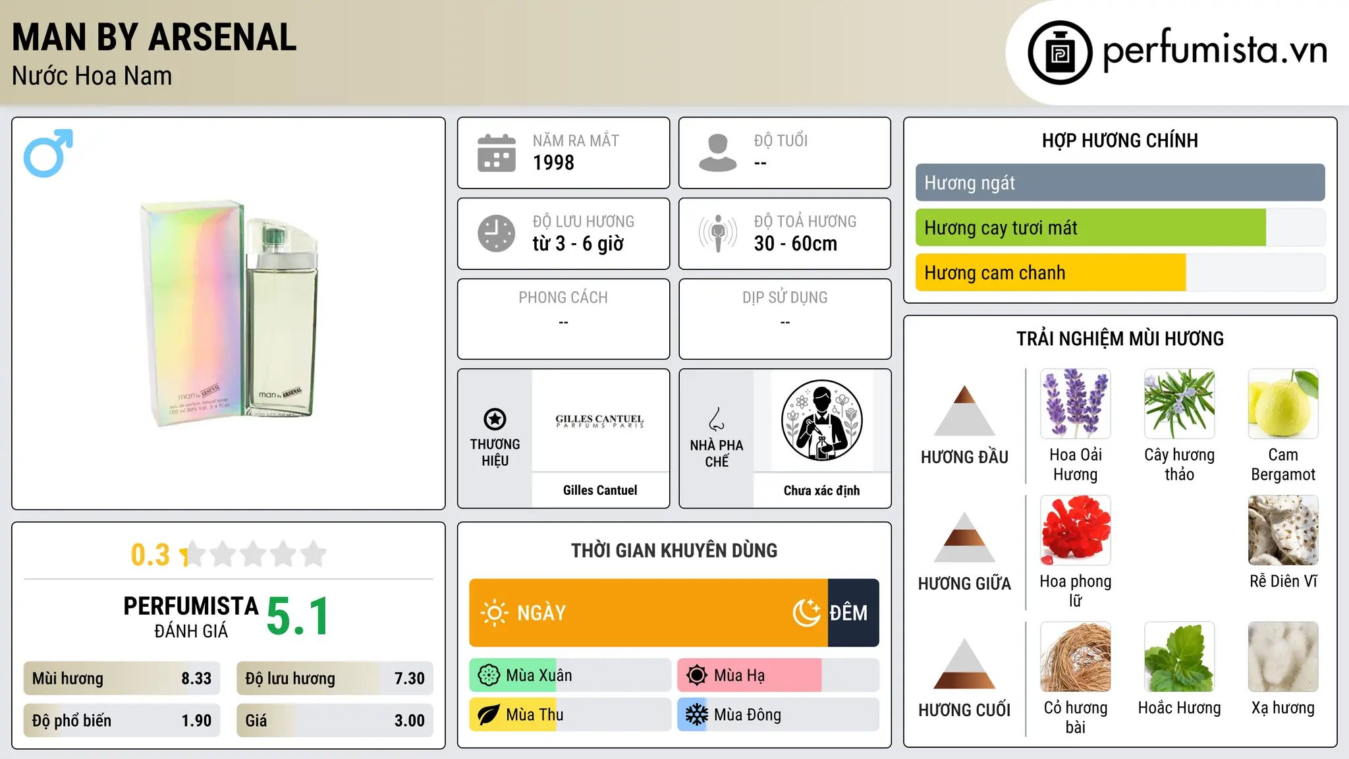
Task: Click the perfumista.vn site name
Action: 1215,50
